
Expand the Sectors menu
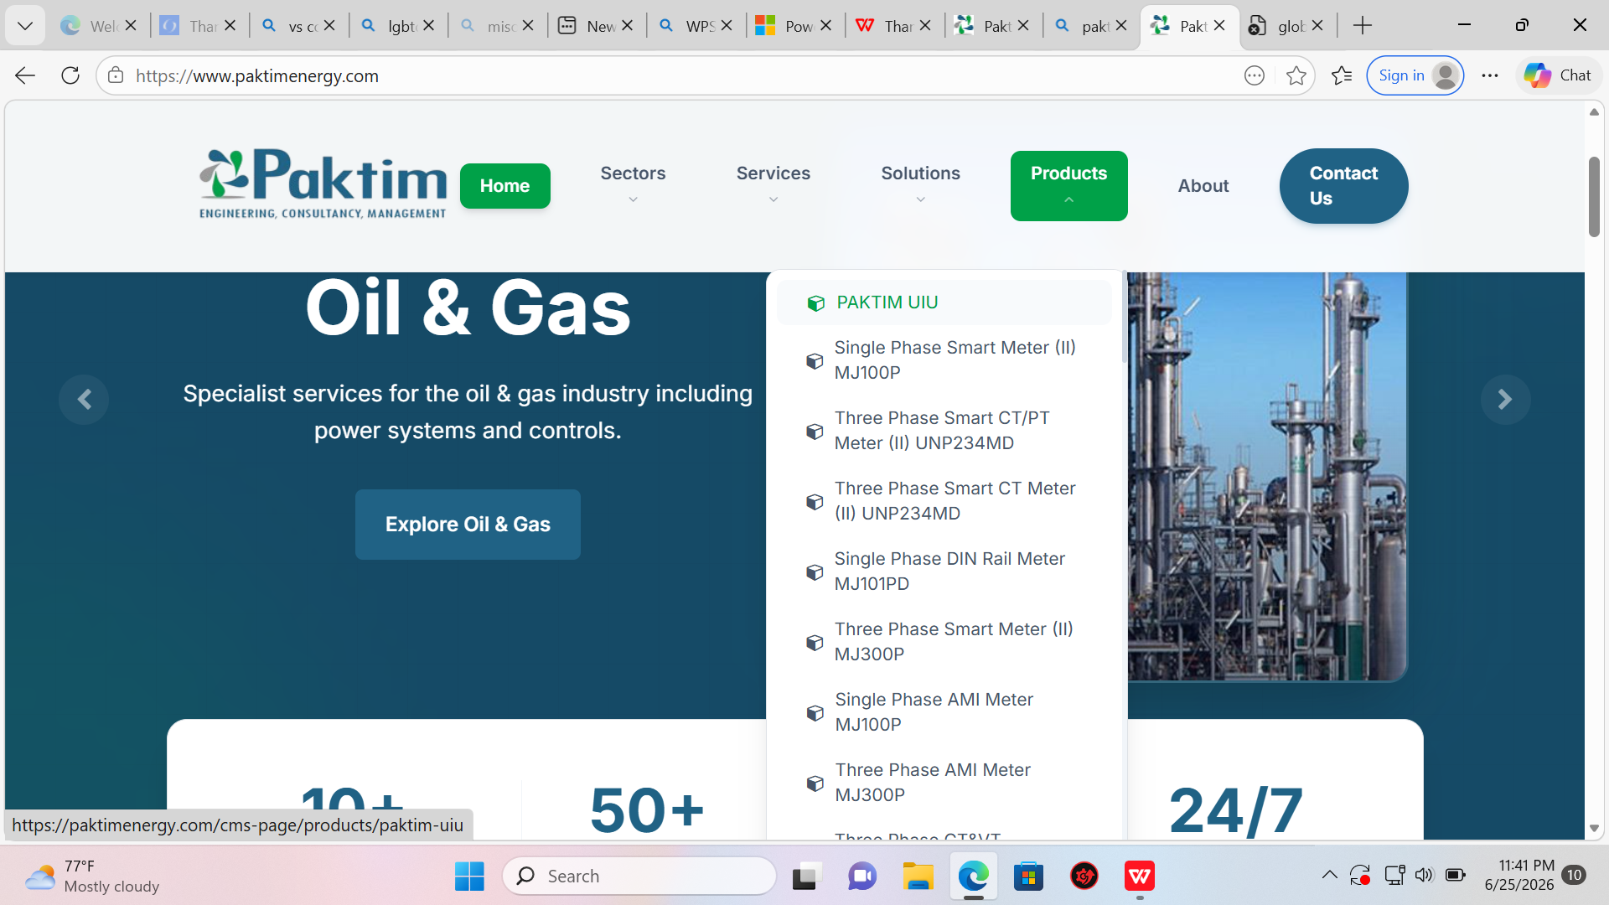point(633,185)
